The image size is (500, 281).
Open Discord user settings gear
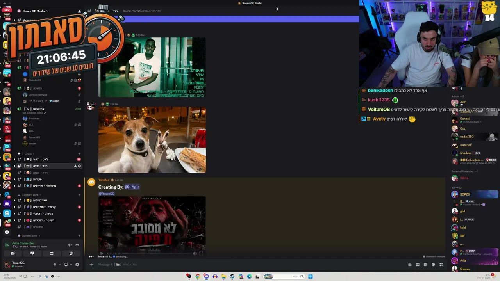(x=77, y=265)
